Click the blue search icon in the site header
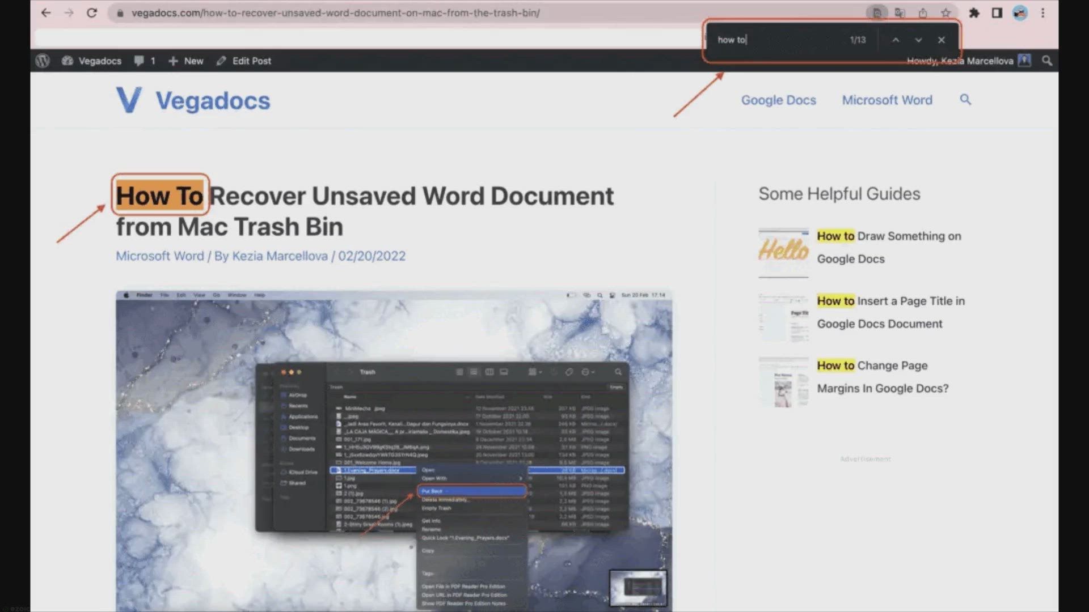 point(965,100)
